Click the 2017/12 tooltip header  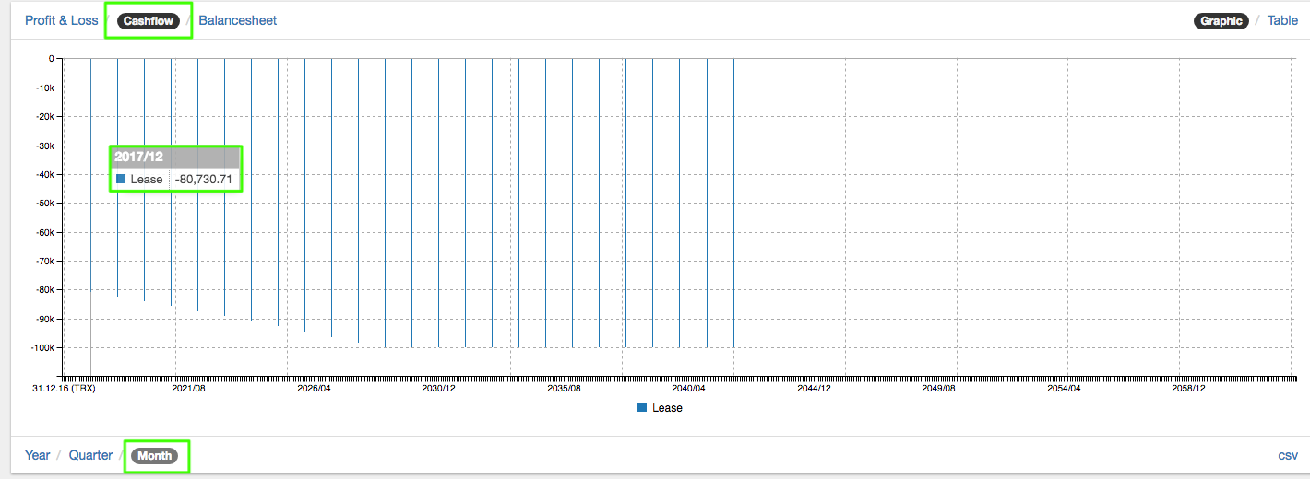coord(138,157)
